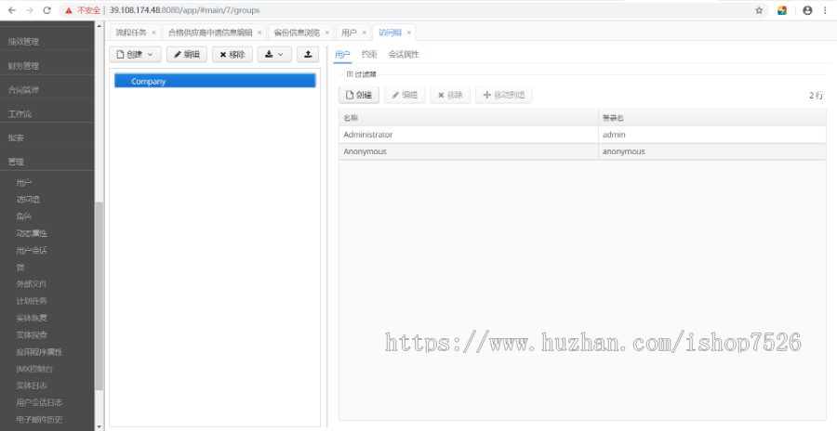Click the 2 行 row count label
The width and height of the screenshot is (837, 431).
[x=817, y=95]
